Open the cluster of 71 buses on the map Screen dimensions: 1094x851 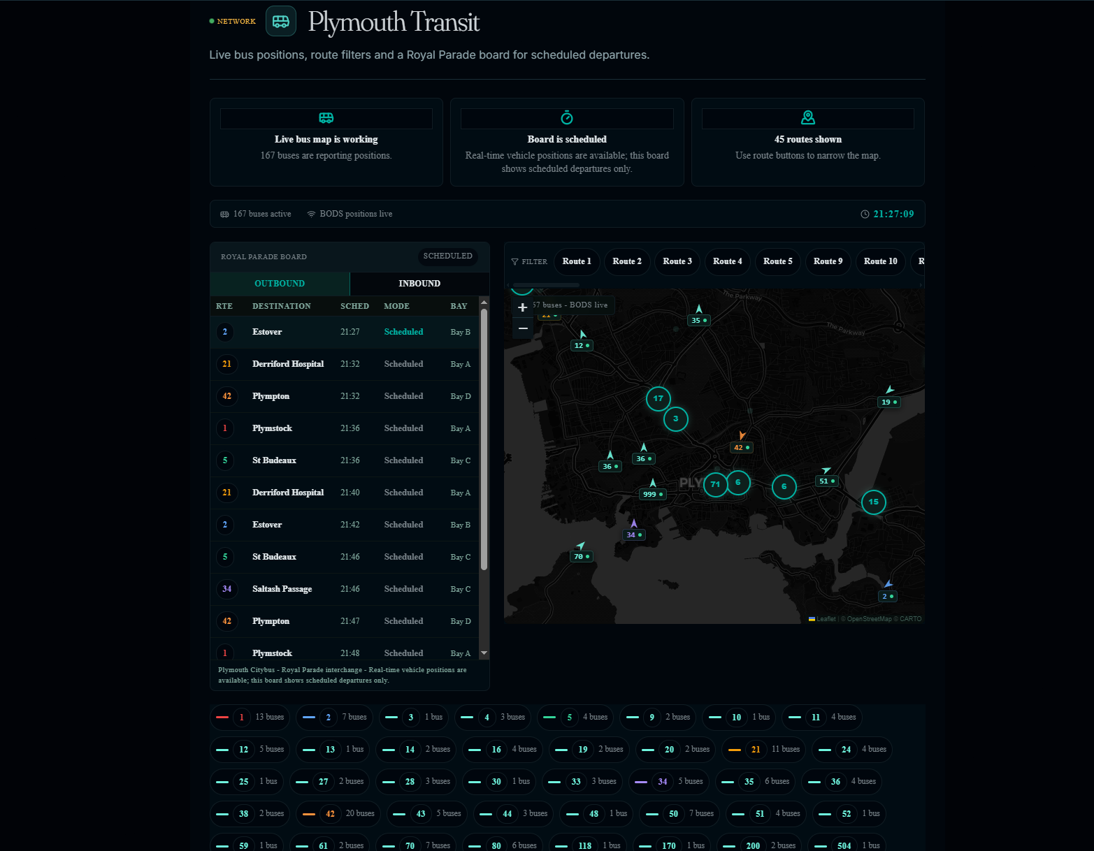point(715,484)
